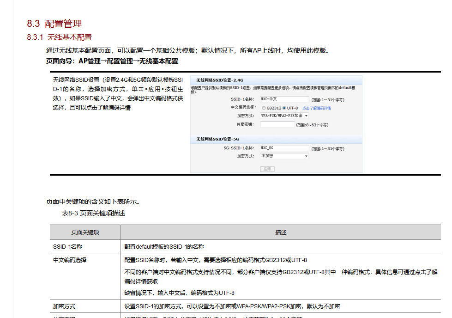Click the description starting 设置SSID-1的加密方式

pyautogui.click(x=232, y=306)
